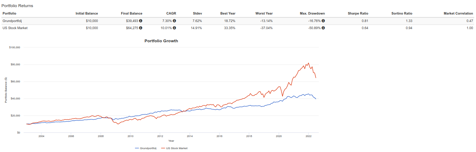Click the red US Stock Market legend marker
Image resolution: width=476 pixels, height=152 pixels.
pyautogui.click(x=163, y=148)
